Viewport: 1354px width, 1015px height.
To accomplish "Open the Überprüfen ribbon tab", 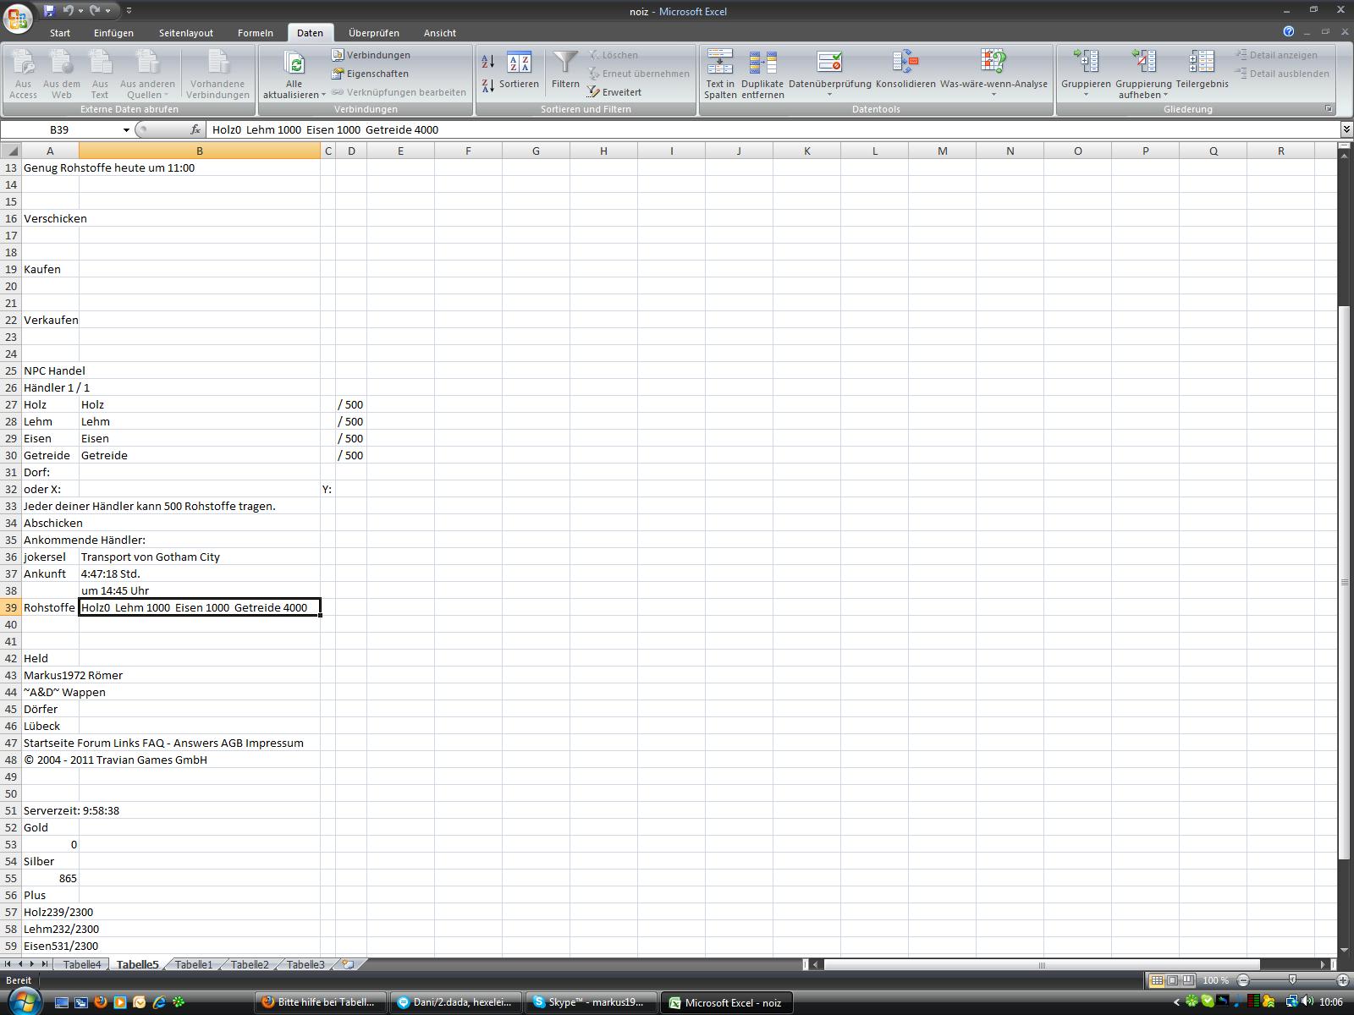I will pos(374,33).
